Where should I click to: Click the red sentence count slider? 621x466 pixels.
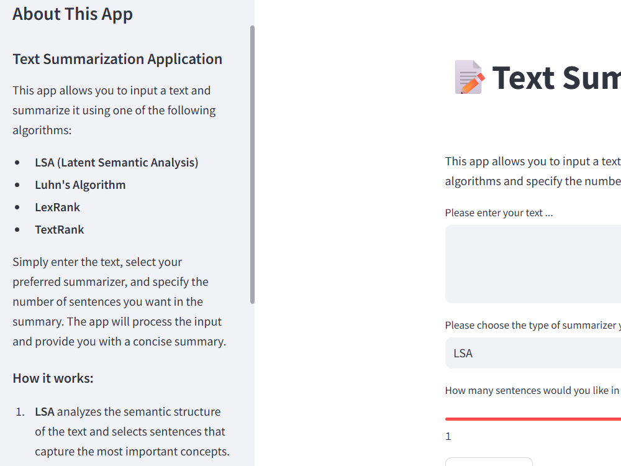(533, 419)
